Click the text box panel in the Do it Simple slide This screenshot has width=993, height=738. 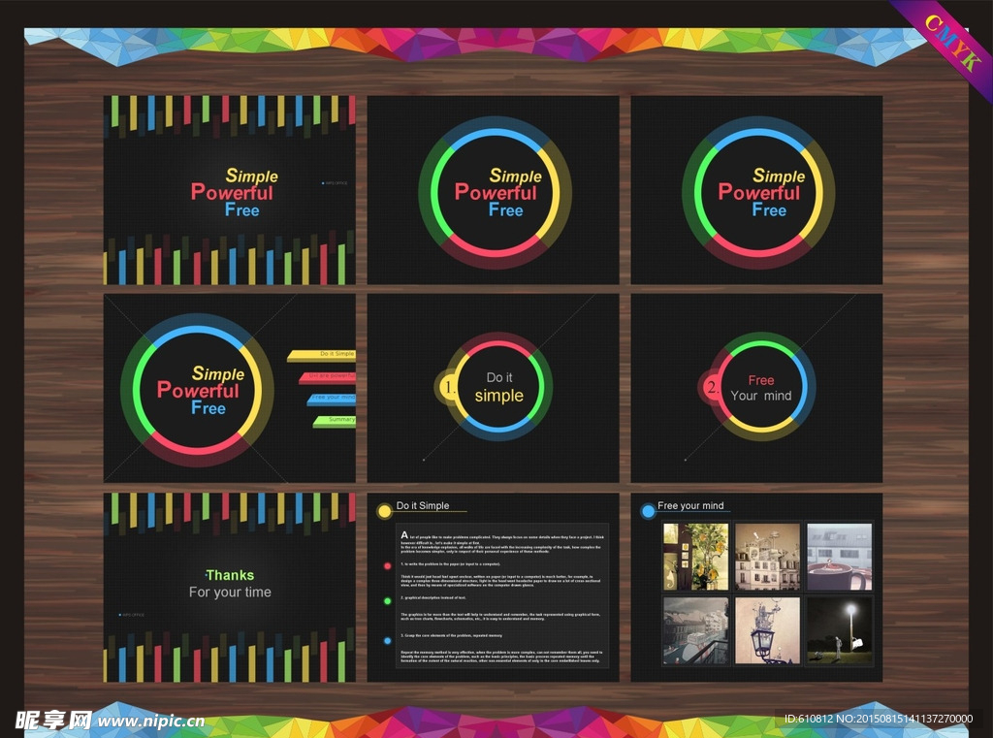click(502, 595)
